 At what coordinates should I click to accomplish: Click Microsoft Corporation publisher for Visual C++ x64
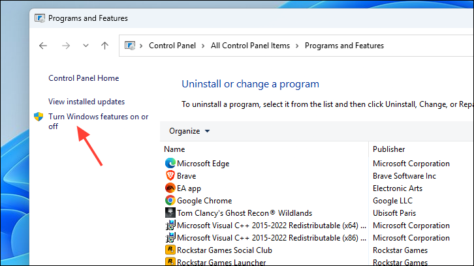(411, 226)
